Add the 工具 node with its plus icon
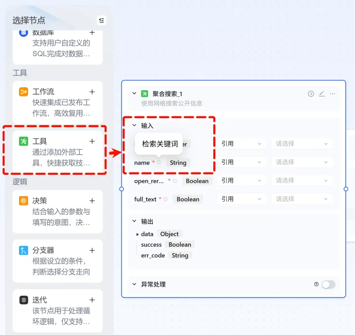355x335 pixels. pos(92,141)
